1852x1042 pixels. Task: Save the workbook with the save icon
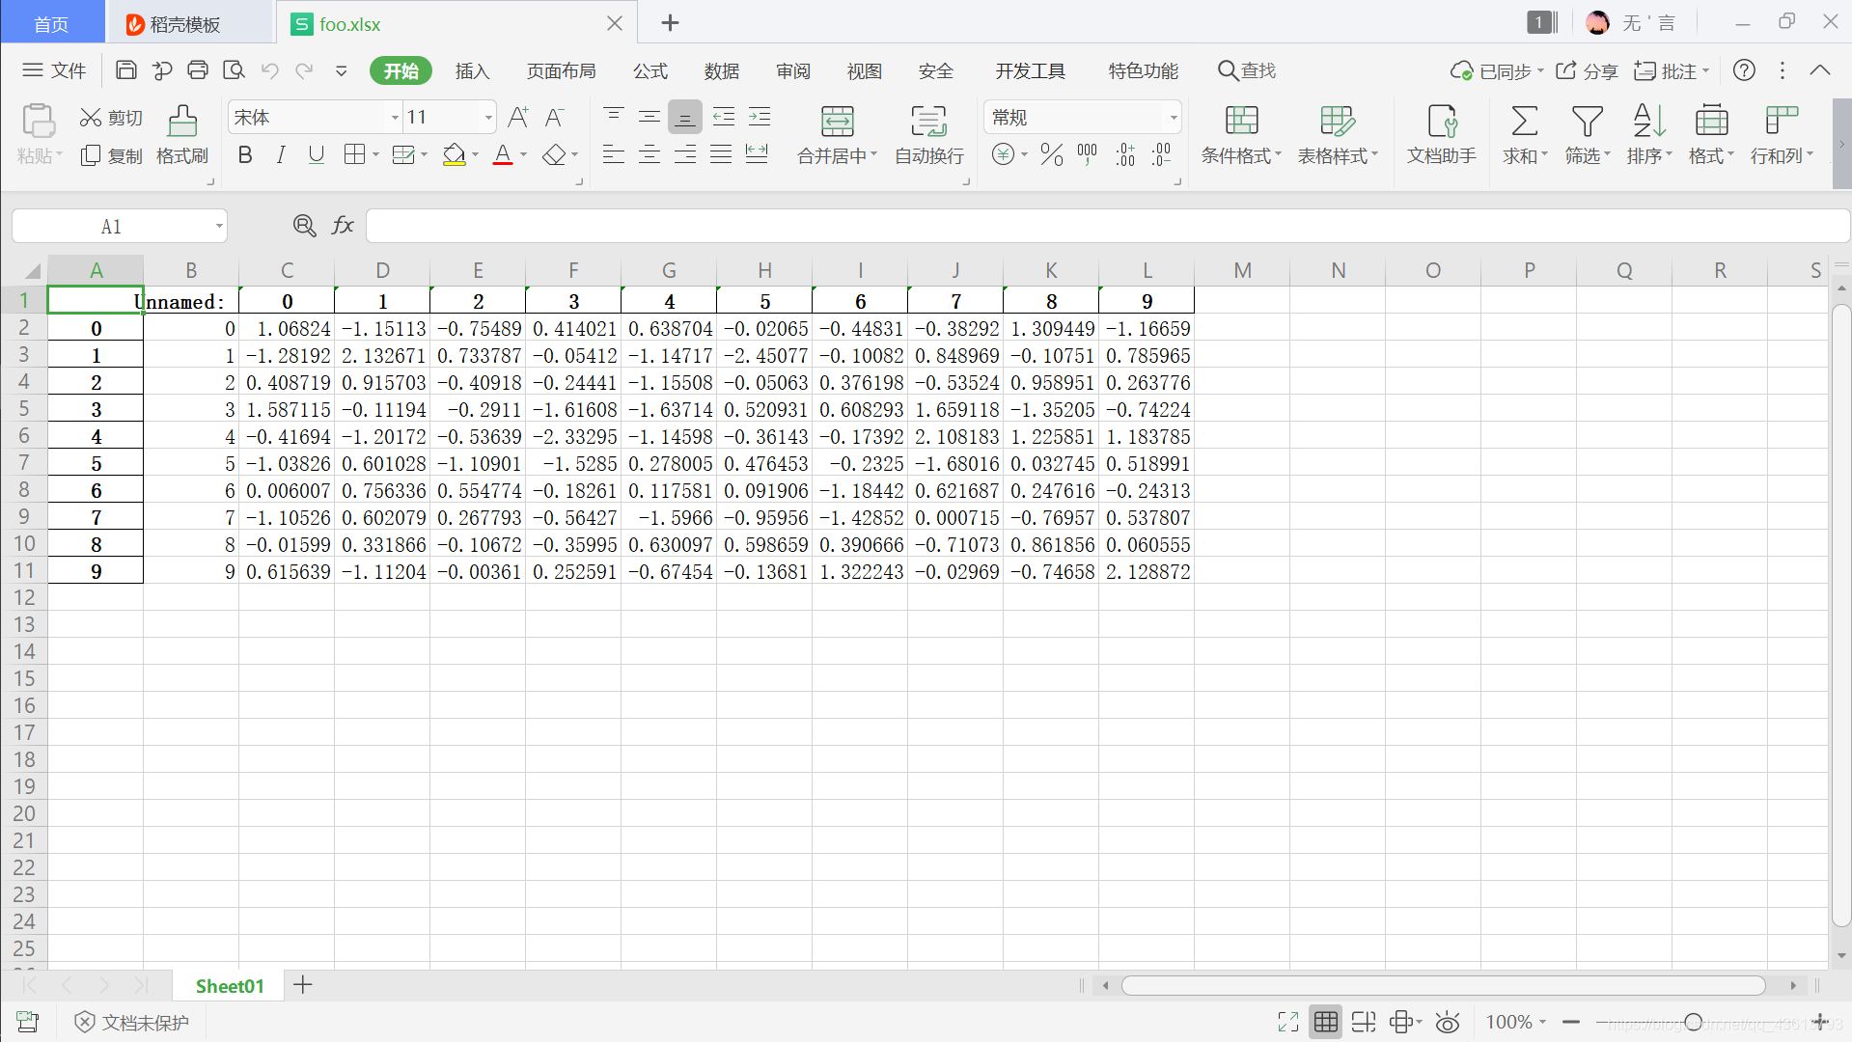(x=125, y=70)
